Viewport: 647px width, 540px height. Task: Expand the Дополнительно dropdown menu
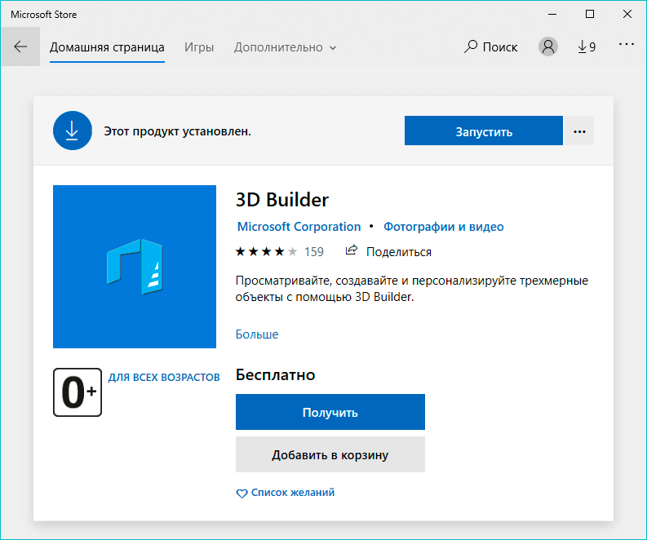point(285,47)
